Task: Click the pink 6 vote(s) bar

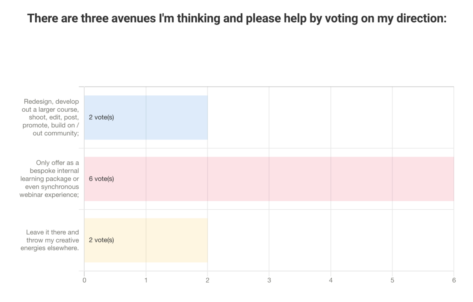Action: point(269,179)
